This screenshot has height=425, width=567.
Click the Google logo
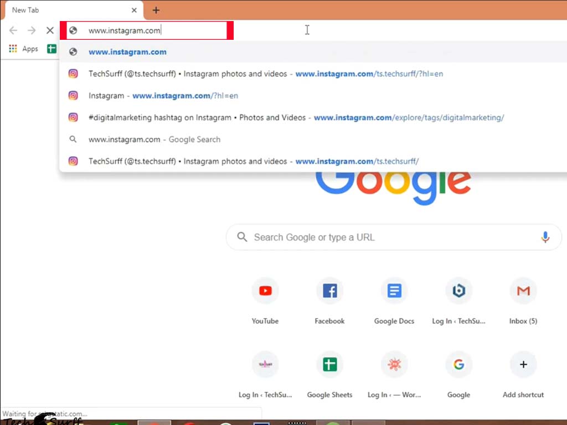tap(394, 188)
